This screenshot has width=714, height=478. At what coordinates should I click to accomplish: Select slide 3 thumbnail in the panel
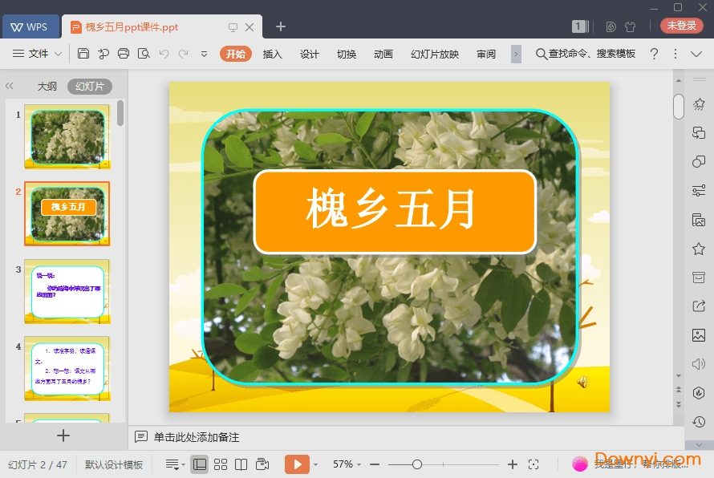click(67, 291)
